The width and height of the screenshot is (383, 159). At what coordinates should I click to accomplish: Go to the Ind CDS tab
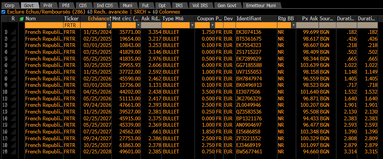coord(105,5)
